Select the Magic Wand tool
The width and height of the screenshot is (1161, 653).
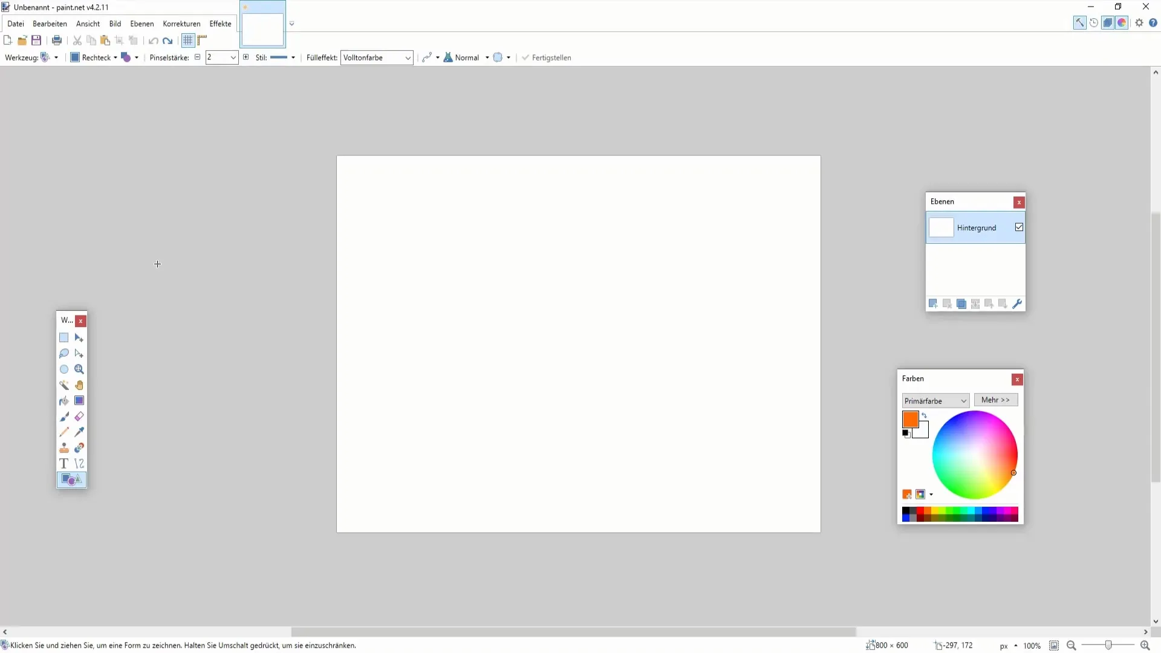point(64,385)
